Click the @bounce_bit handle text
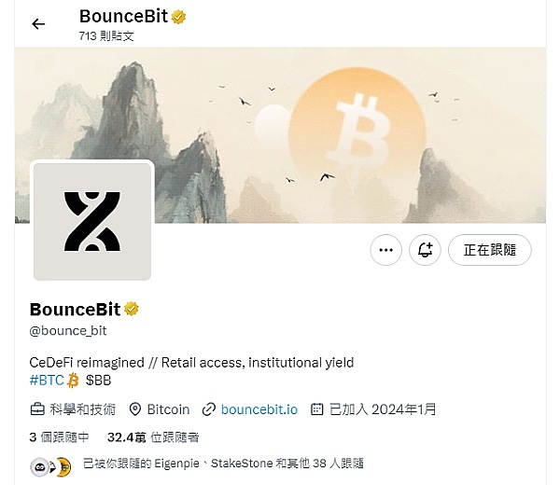This screenshot has width=560, height=485. [68, 331]
